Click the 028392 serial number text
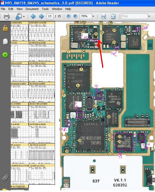Screen dimensions: 155x192 (120, 185)
